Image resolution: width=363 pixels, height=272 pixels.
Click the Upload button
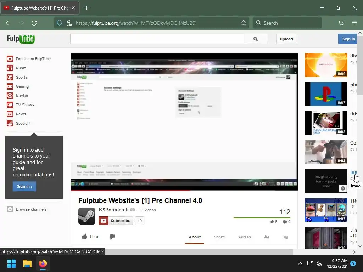pyautogui.click(x=286, y=39)
